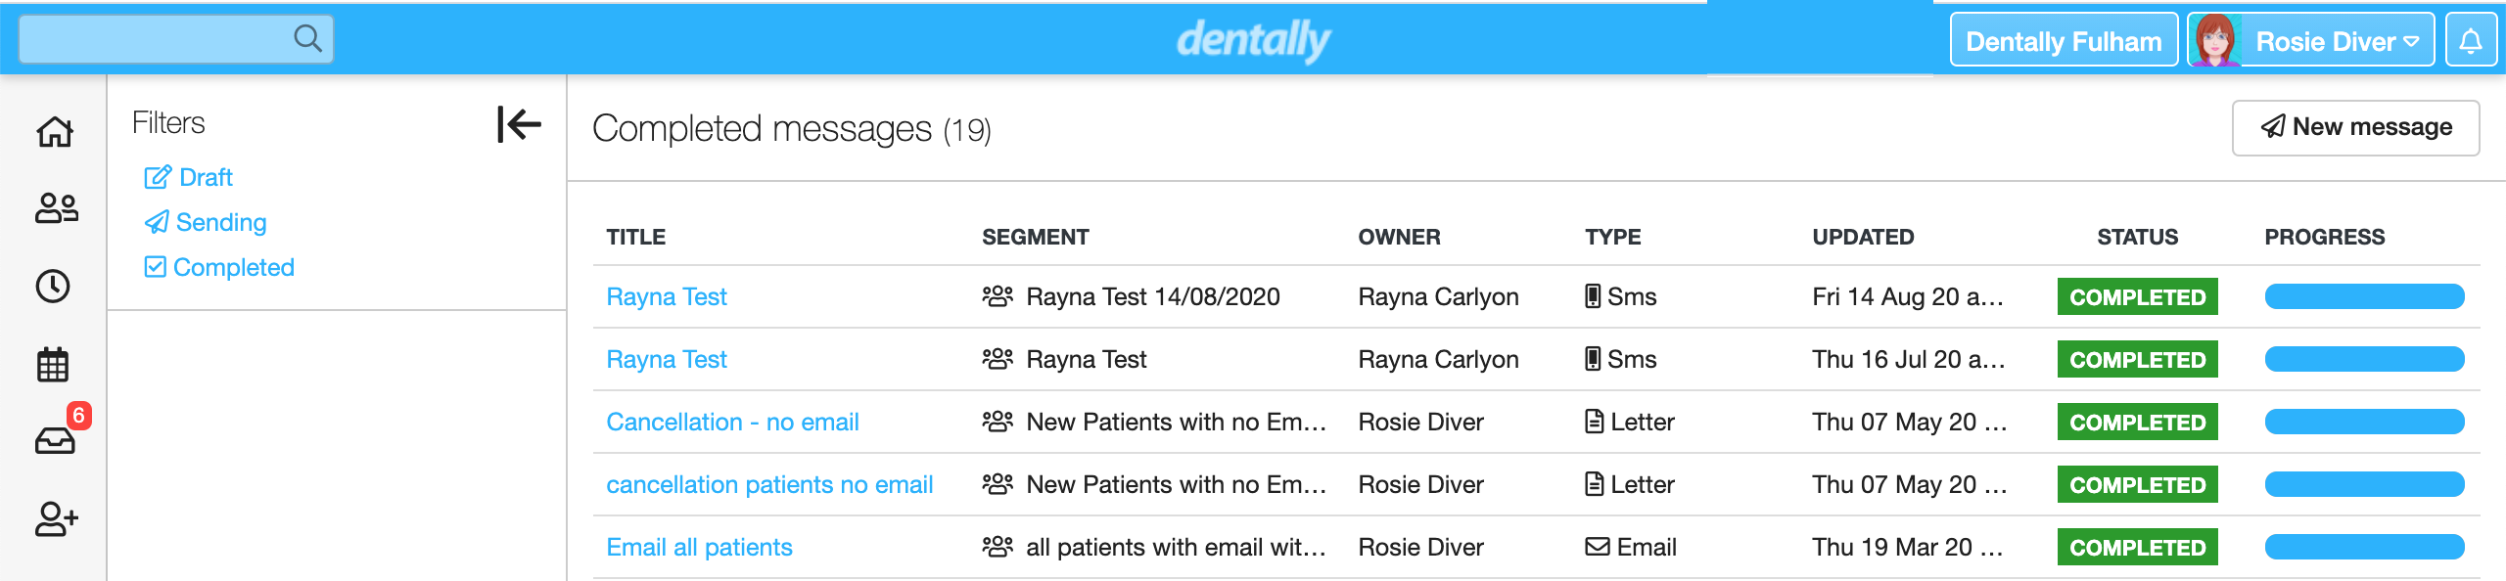Collapse the Filters panel
The height and width of the screenshot is (581, 2506).
tap(519, 124)
